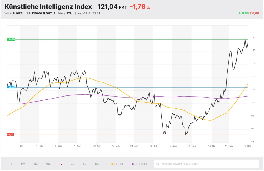Click the red 88,02 low marker label
The width and height of the screenshot is (264, 171).
coord(10,134)
